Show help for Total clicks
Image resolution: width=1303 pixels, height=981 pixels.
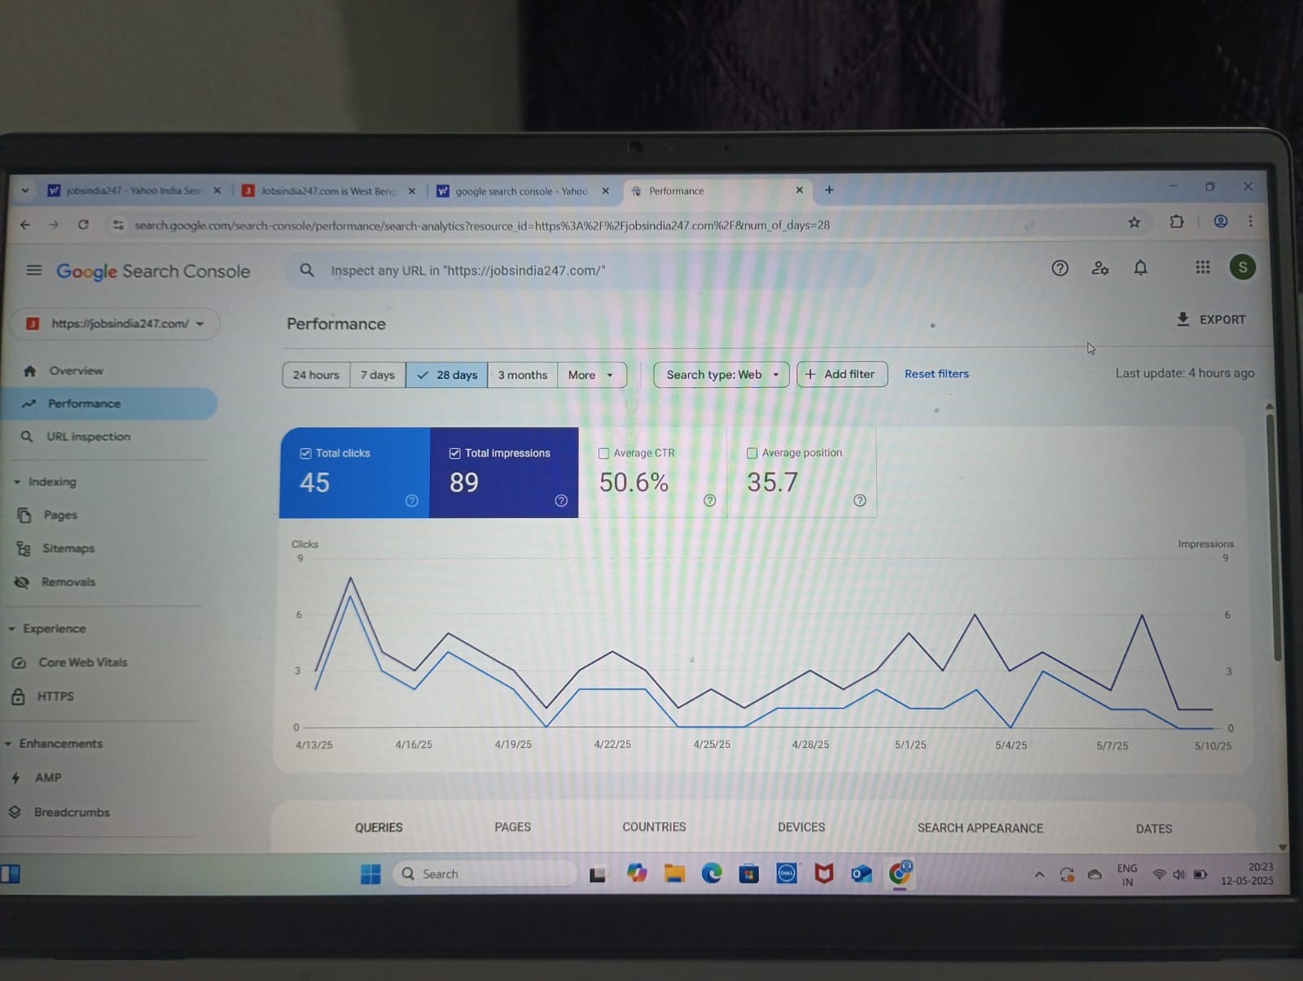click(412, 500)
